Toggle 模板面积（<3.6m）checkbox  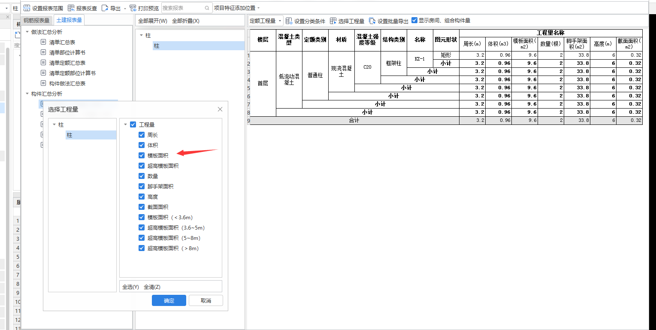[x=142, y=217]
